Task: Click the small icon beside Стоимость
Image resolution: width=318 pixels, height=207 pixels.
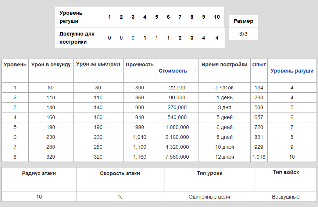Action: [x=196, y=70]
